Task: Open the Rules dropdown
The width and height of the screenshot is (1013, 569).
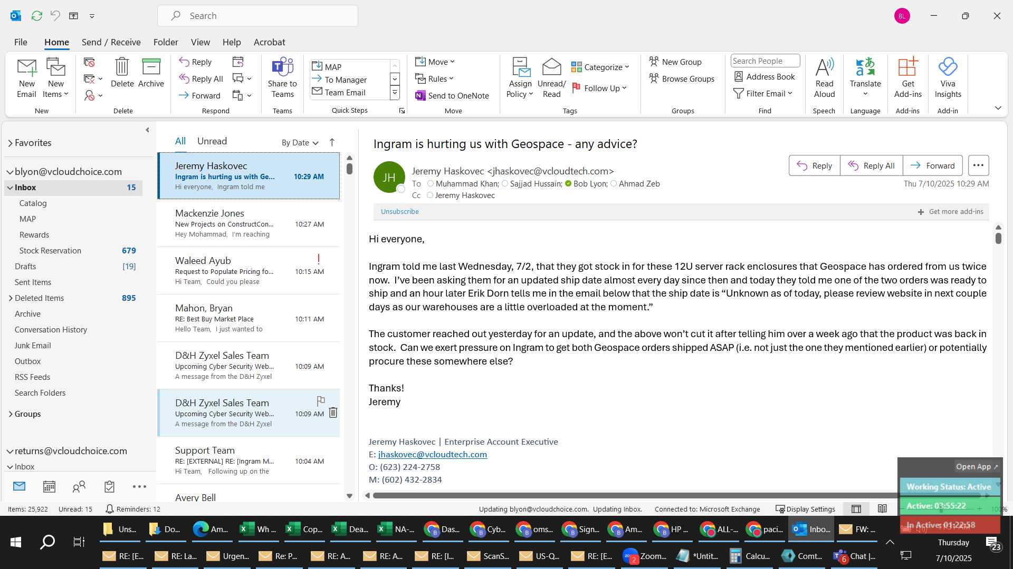Action: pyautogui.click(x=434, y=79)
